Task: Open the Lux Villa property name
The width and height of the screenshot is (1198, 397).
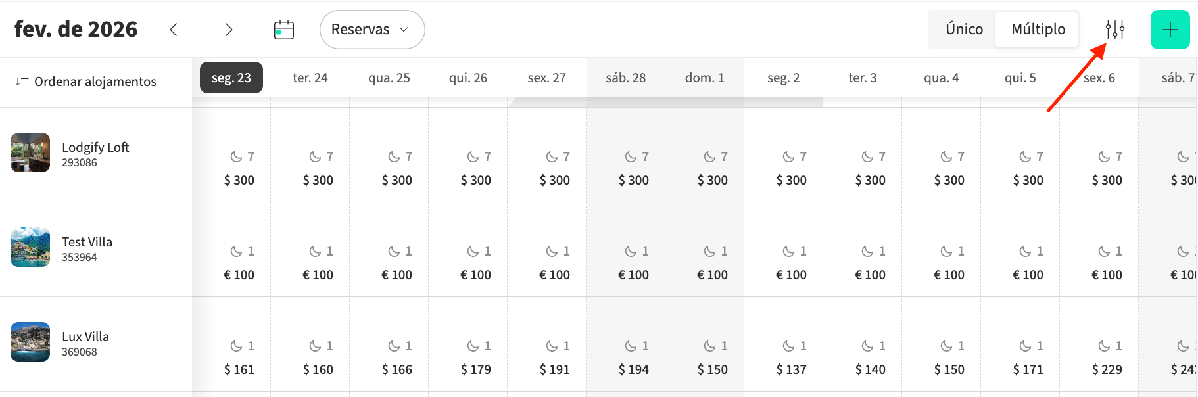Action: 85,337
